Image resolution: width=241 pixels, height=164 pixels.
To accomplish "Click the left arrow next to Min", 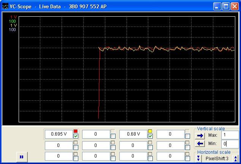I will pyautogui.click(x=200, y=144).
